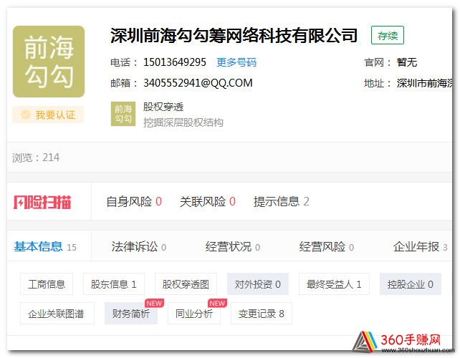This screenshot has width=460, height=358.
Task: Click the 对外投资 0 button
Action: point(258,284)
